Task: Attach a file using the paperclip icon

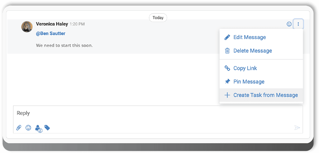Action: [x=19, y=128]
